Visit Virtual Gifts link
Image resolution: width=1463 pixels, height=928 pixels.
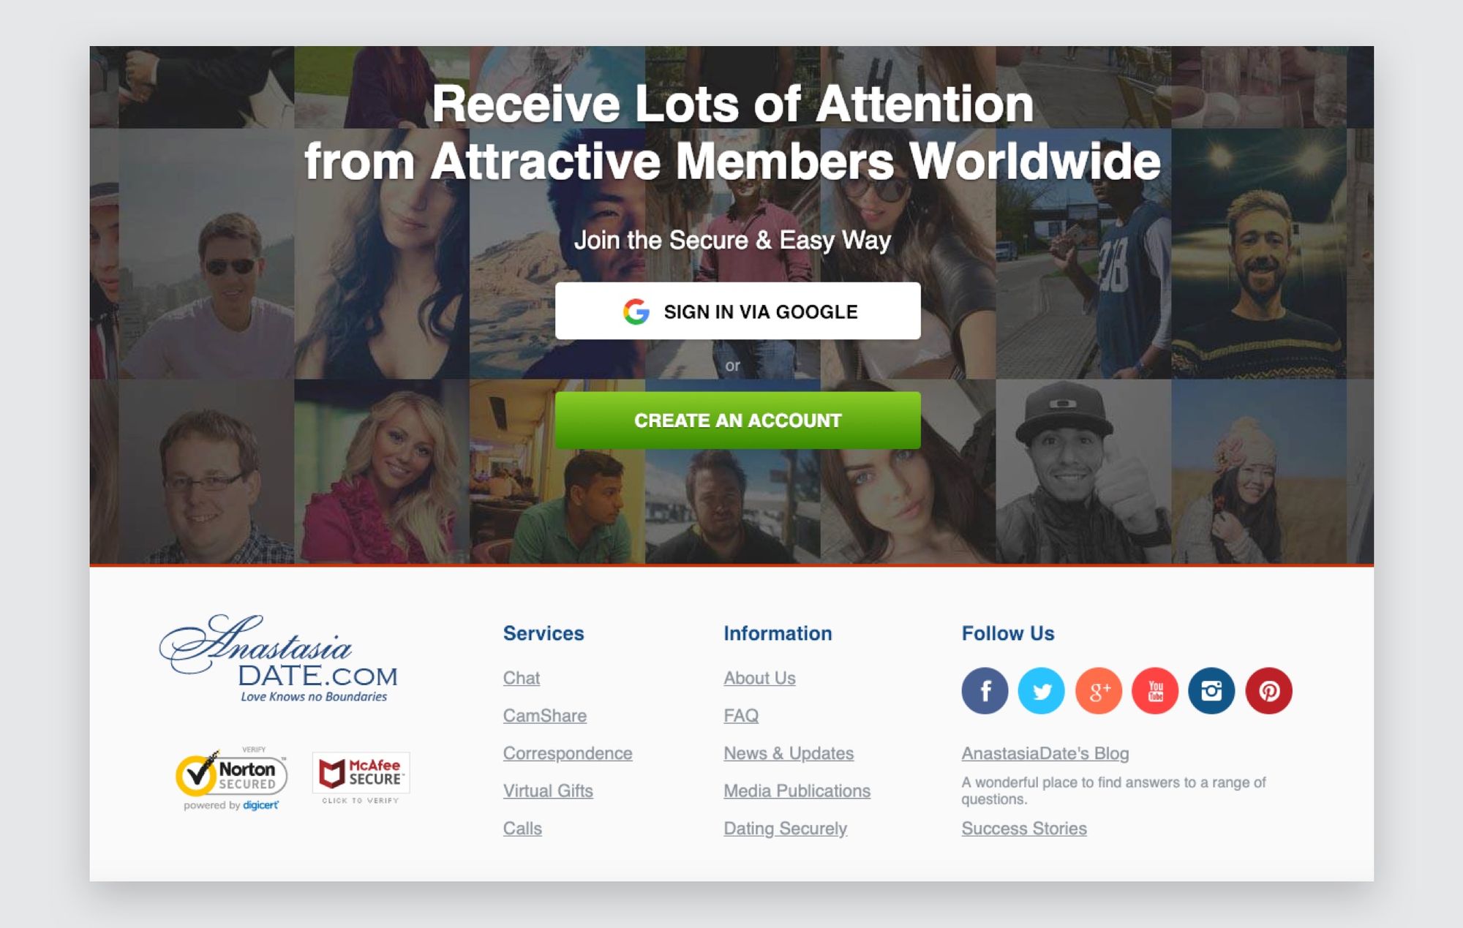click(548, 791)
